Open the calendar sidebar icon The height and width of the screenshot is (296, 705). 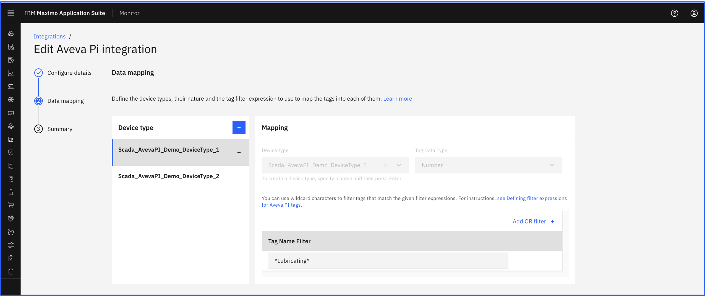(x=11, y=139)
